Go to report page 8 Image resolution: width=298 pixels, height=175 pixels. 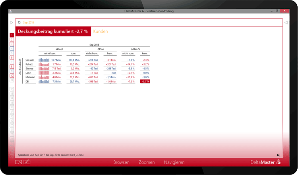point(12,67)
